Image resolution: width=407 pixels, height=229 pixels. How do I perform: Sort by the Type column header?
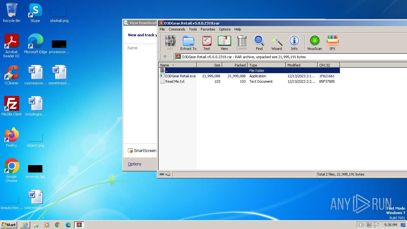[266, 65]
